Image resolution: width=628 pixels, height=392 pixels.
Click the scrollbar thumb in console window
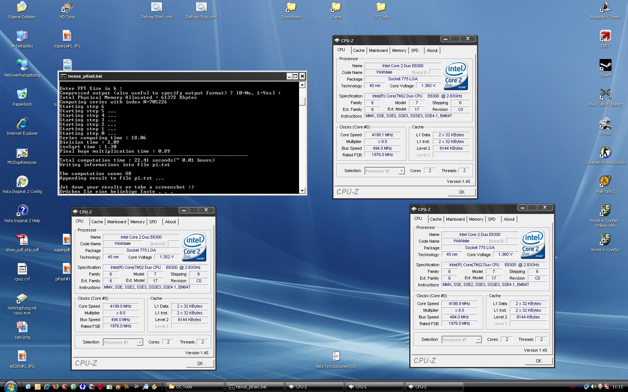302,101
